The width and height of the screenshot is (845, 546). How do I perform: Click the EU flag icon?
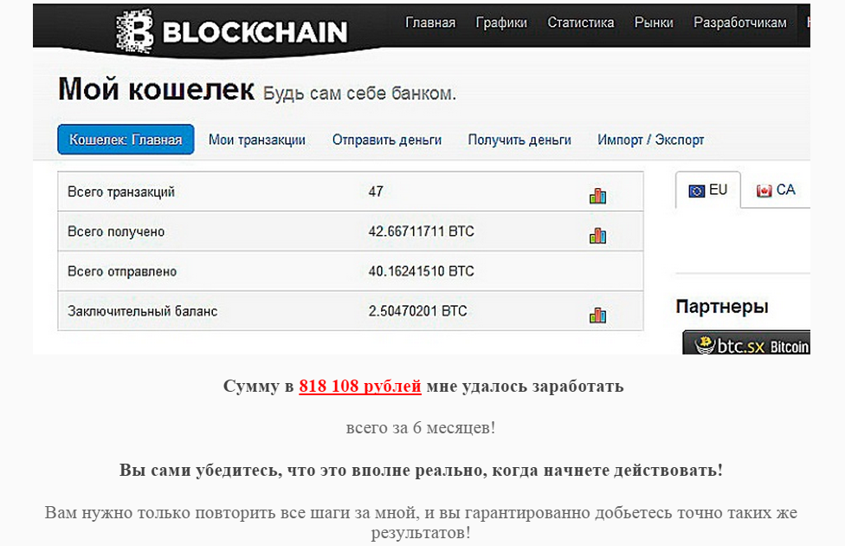(x=697, y=191)
